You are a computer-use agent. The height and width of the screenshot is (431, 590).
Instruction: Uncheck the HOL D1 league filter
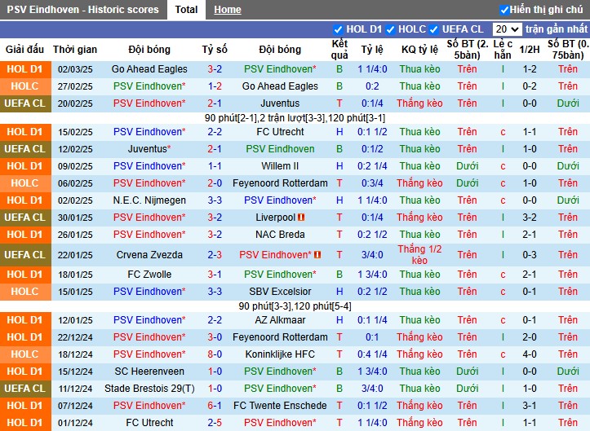[x=338, y=29]
